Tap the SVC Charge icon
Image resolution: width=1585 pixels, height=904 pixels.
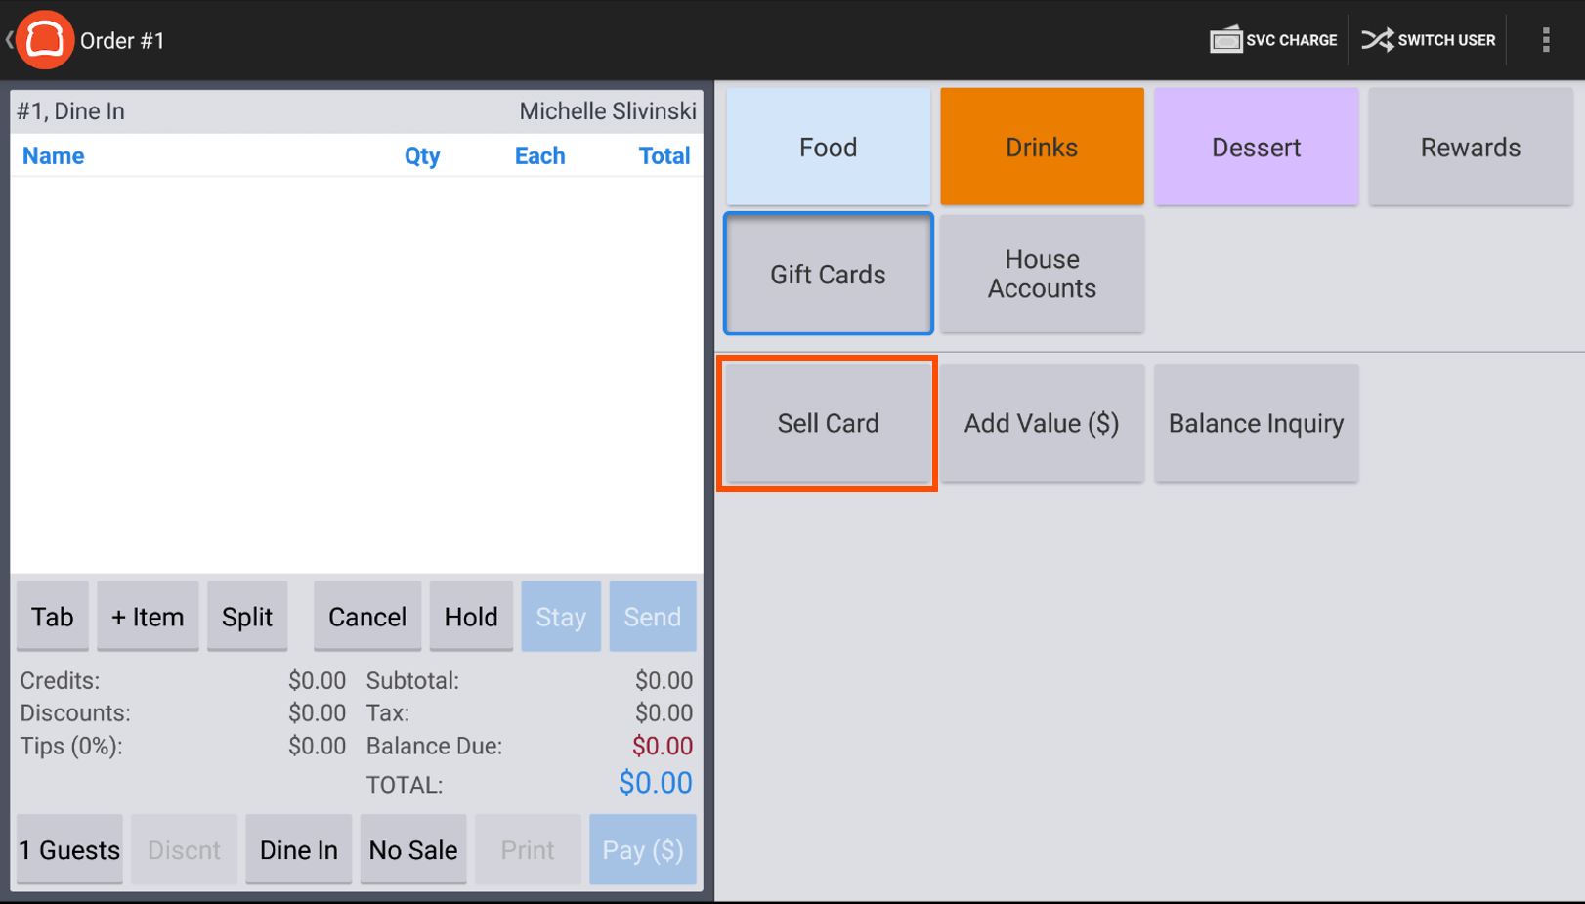(x=1225, y=40)
